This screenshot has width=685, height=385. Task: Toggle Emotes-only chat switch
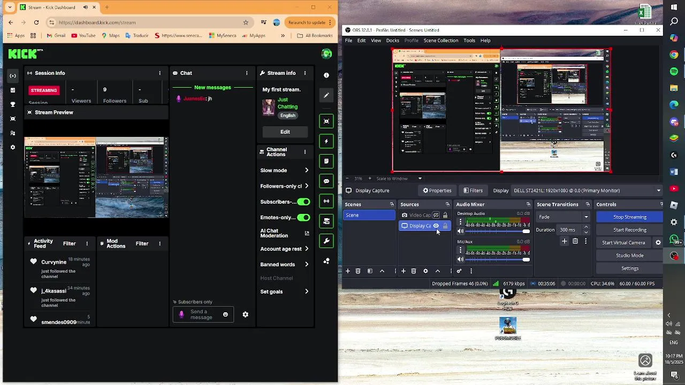[x=303, y=217]
